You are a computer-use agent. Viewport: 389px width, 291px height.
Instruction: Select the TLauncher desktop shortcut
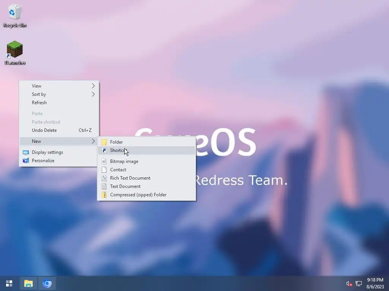15,53
